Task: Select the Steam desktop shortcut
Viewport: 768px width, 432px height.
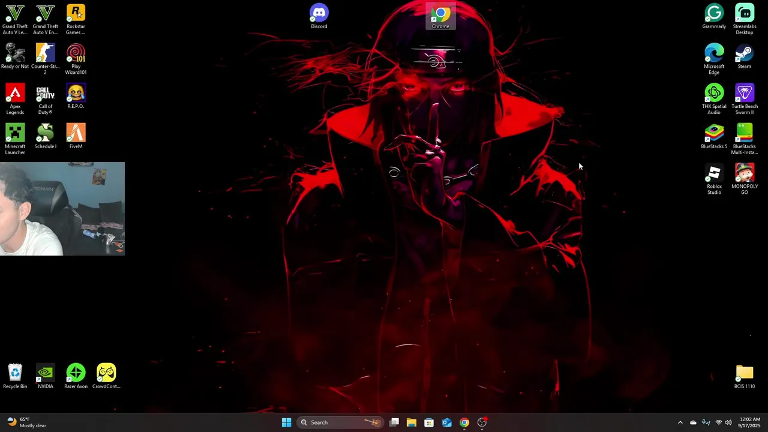Action: [745, 56]
